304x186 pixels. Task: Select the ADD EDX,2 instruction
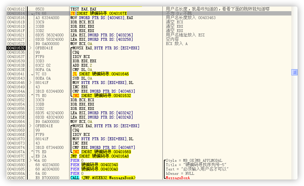tap(82, 65)
